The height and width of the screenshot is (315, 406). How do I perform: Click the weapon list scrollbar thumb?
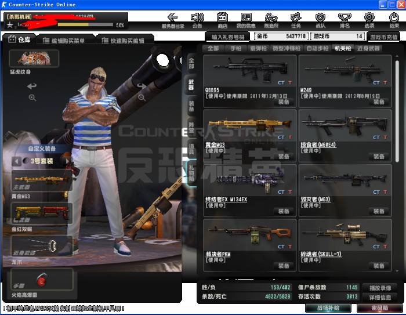pyautogui.click(x=397, y=111)
